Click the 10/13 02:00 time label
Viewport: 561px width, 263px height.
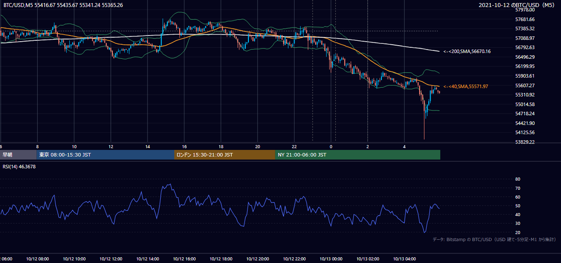(368, 259)
